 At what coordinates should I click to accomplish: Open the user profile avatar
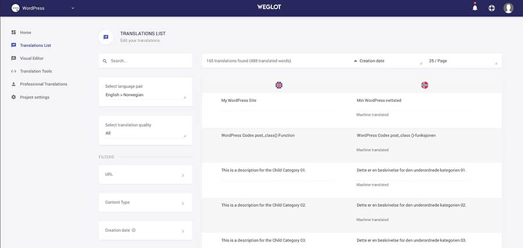pos(508,8)
